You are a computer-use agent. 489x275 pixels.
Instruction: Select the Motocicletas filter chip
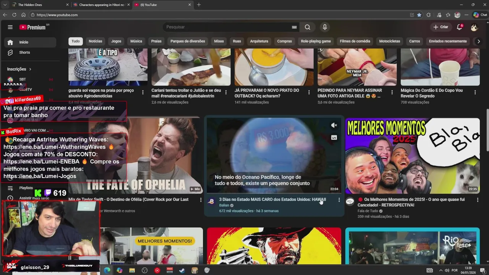pos(390,41)
